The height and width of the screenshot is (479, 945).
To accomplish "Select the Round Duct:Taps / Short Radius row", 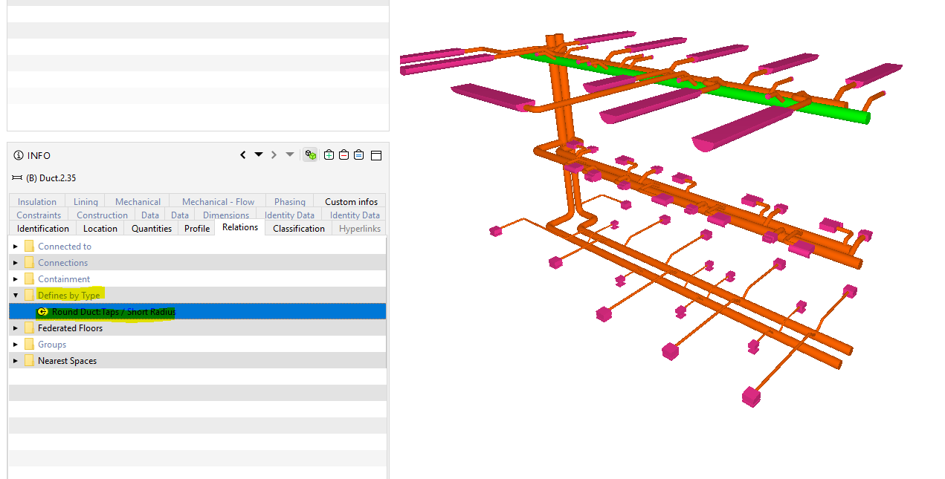I will (198, 312).
